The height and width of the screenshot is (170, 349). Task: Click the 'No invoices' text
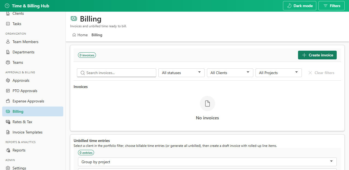point(207,118)
